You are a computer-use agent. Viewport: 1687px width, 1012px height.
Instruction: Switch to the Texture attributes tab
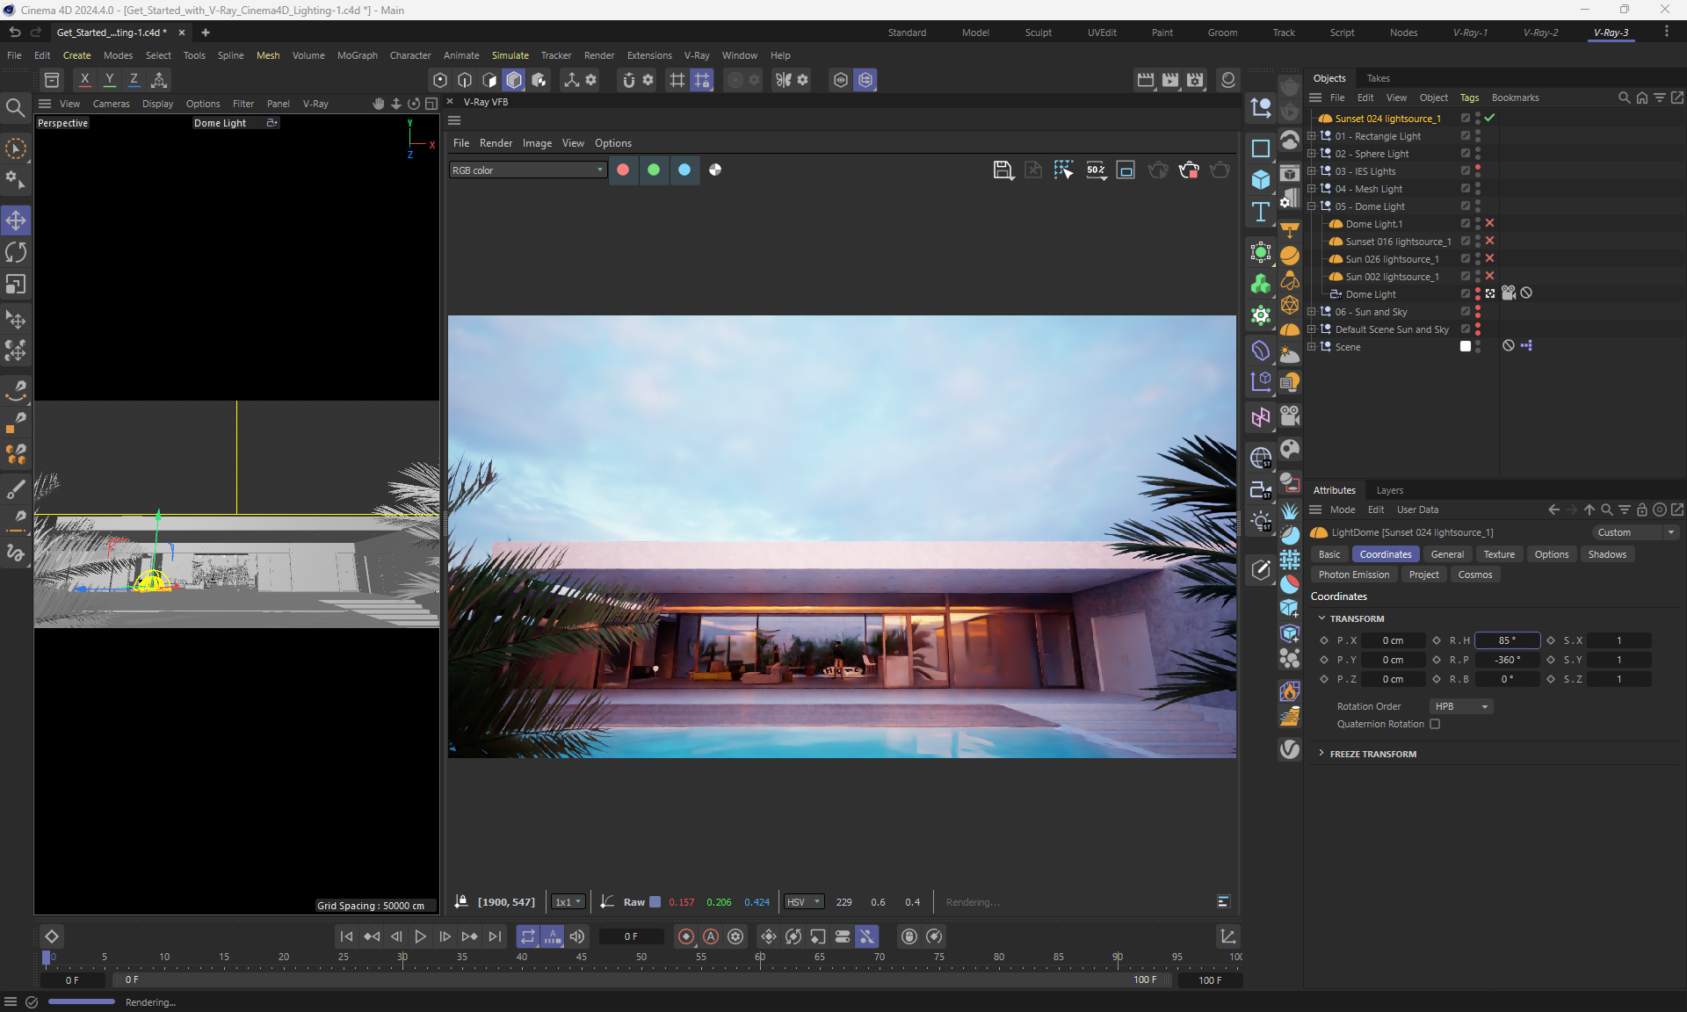click(x=1498, y=554)
